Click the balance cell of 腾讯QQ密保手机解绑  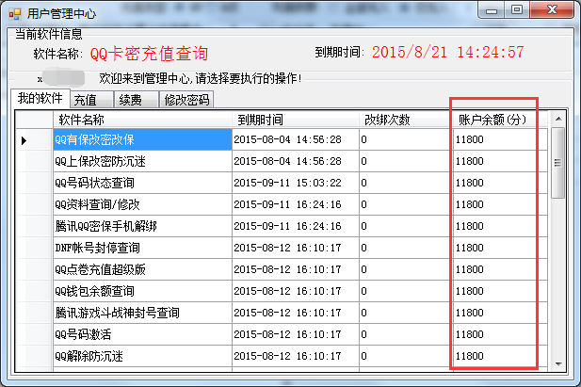coord(500,226)
